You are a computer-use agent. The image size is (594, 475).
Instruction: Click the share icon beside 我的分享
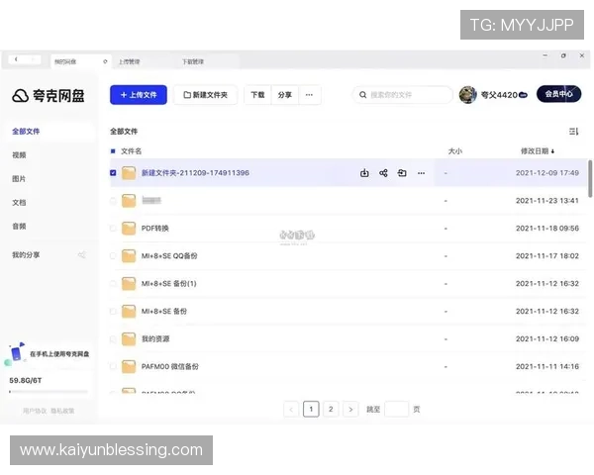pyautogui.click(x=82, y=255)
